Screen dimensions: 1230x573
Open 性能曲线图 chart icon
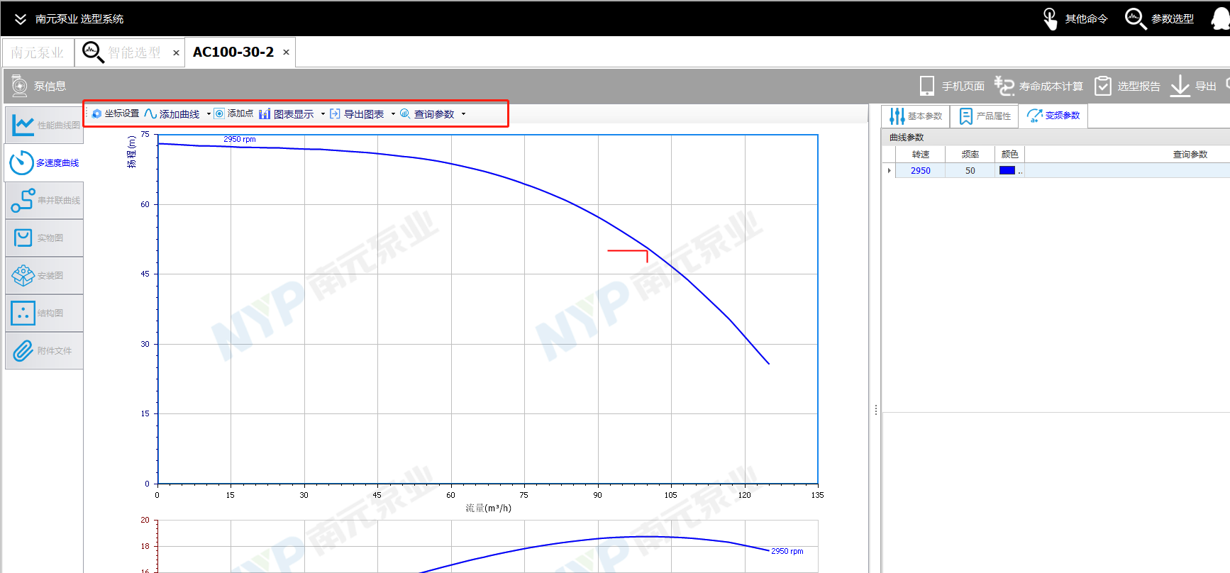tap(23, 125)
